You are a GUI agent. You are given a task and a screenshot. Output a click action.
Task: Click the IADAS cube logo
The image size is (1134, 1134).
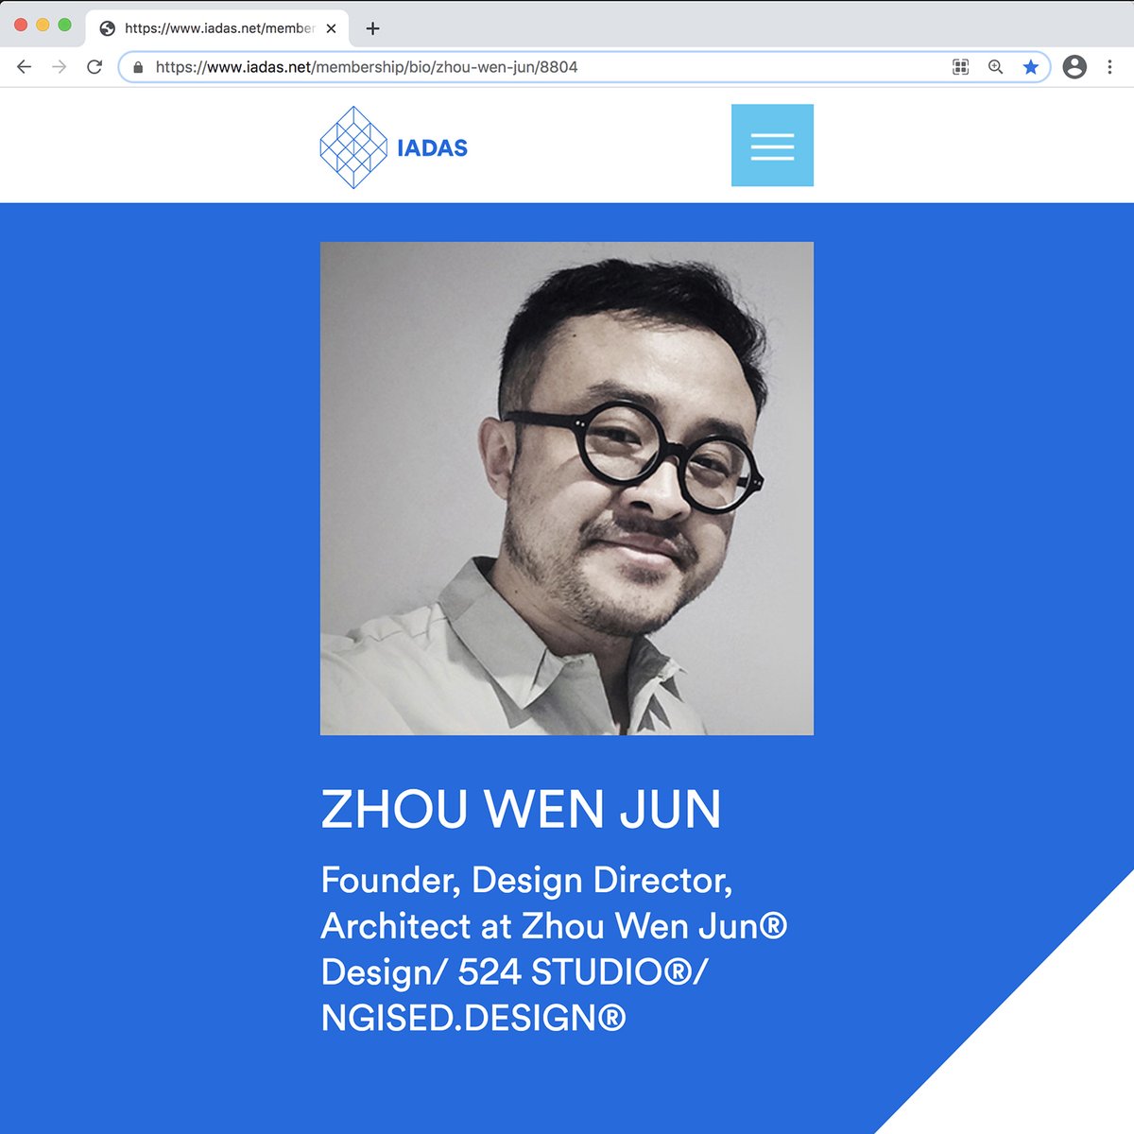(x=353, y=147)
